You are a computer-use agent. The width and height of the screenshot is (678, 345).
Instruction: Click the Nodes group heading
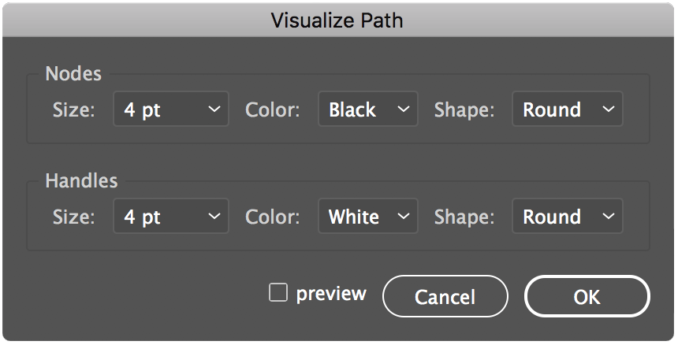coord(73,74)
